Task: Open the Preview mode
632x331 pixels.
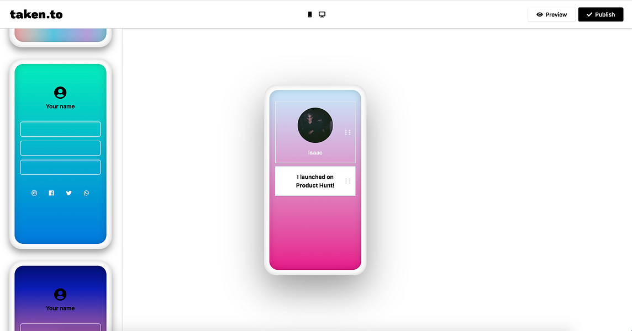Action: coord(551,14)
